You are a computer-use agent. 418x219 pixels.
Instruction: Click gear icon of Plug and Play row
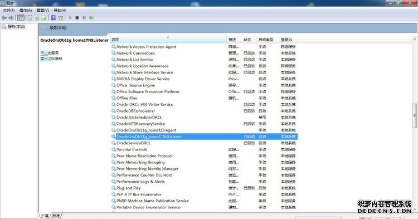click(114, 188)
